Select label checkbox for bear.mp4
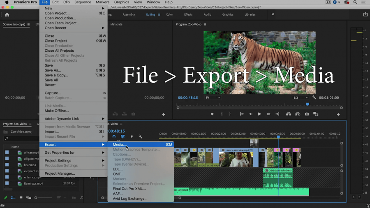Viewport: 370px width, 208px height. (x=7, y=164)
